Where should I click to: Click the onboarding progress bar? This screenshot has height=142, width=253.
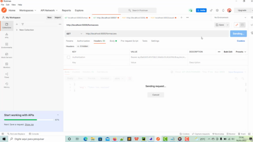coord(28,120)
